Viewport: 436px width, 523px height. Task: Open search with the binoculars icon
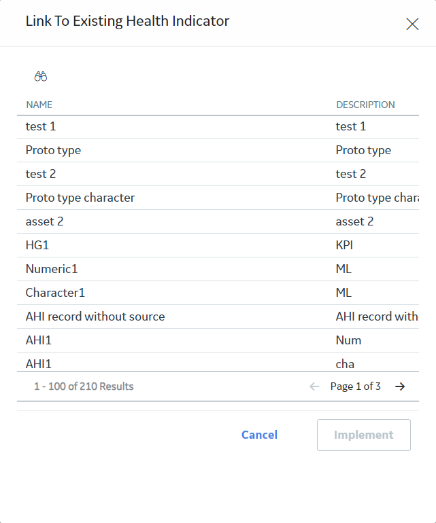[41, 76]
